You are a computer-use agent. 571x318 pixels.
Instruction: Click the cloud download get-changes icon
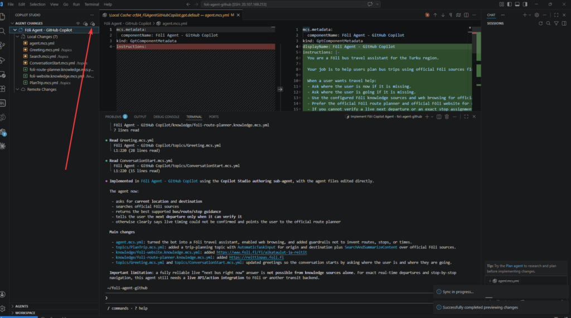tap(85, 23)
